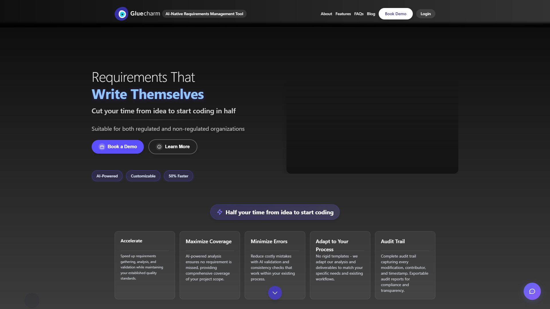Image resolution: width=550 pixels, height=309 pixels.
Task: Open the Accelerate feature card
Action: [x=145, y=265]
